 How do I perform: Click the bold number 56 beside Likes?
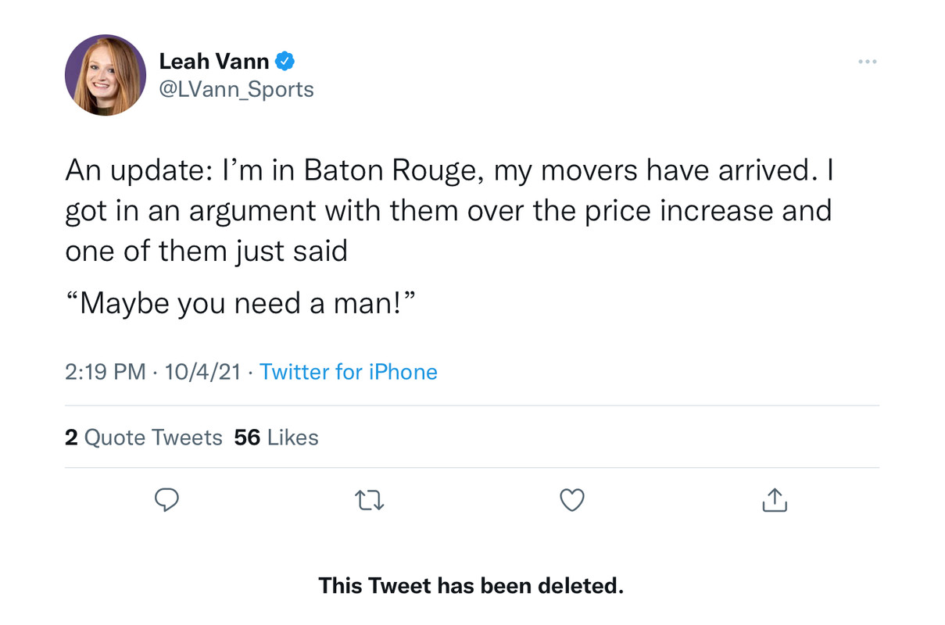coord(247,437)
